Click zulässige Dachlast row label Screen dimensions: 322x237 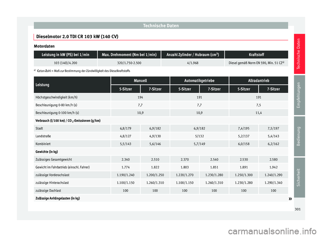pos(48,191)
